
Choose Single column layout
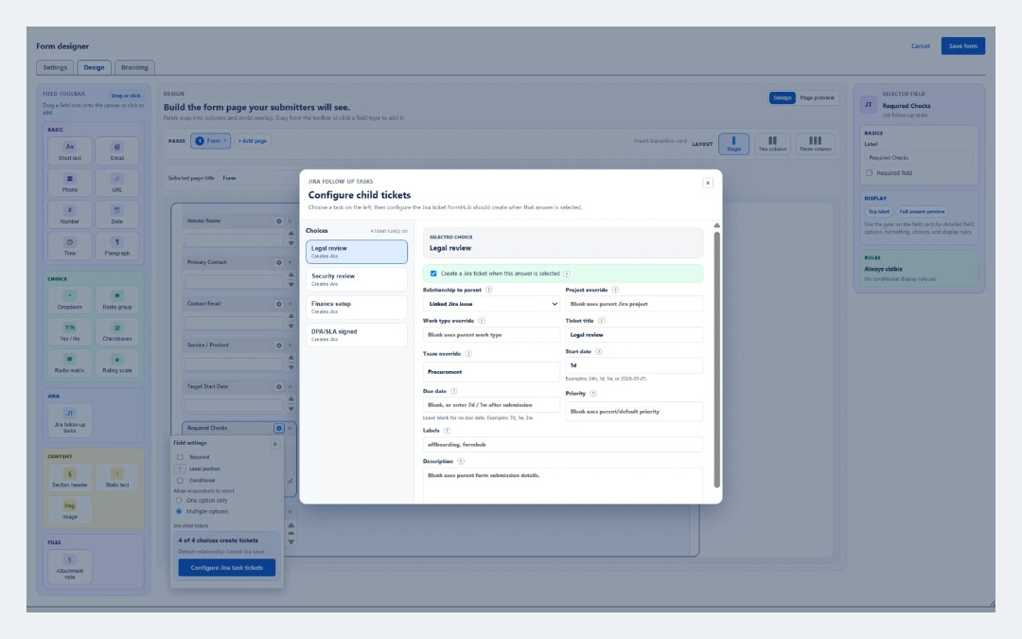coord(734,144)
